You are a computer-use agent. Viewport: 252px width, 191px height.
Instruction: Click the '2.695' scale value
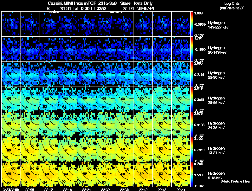(x=198, y=63)
